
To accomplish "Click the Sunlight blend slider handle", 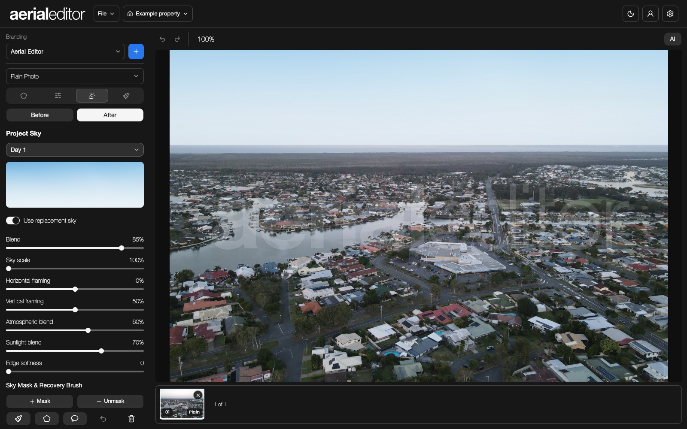I will (x=101, y=351).
